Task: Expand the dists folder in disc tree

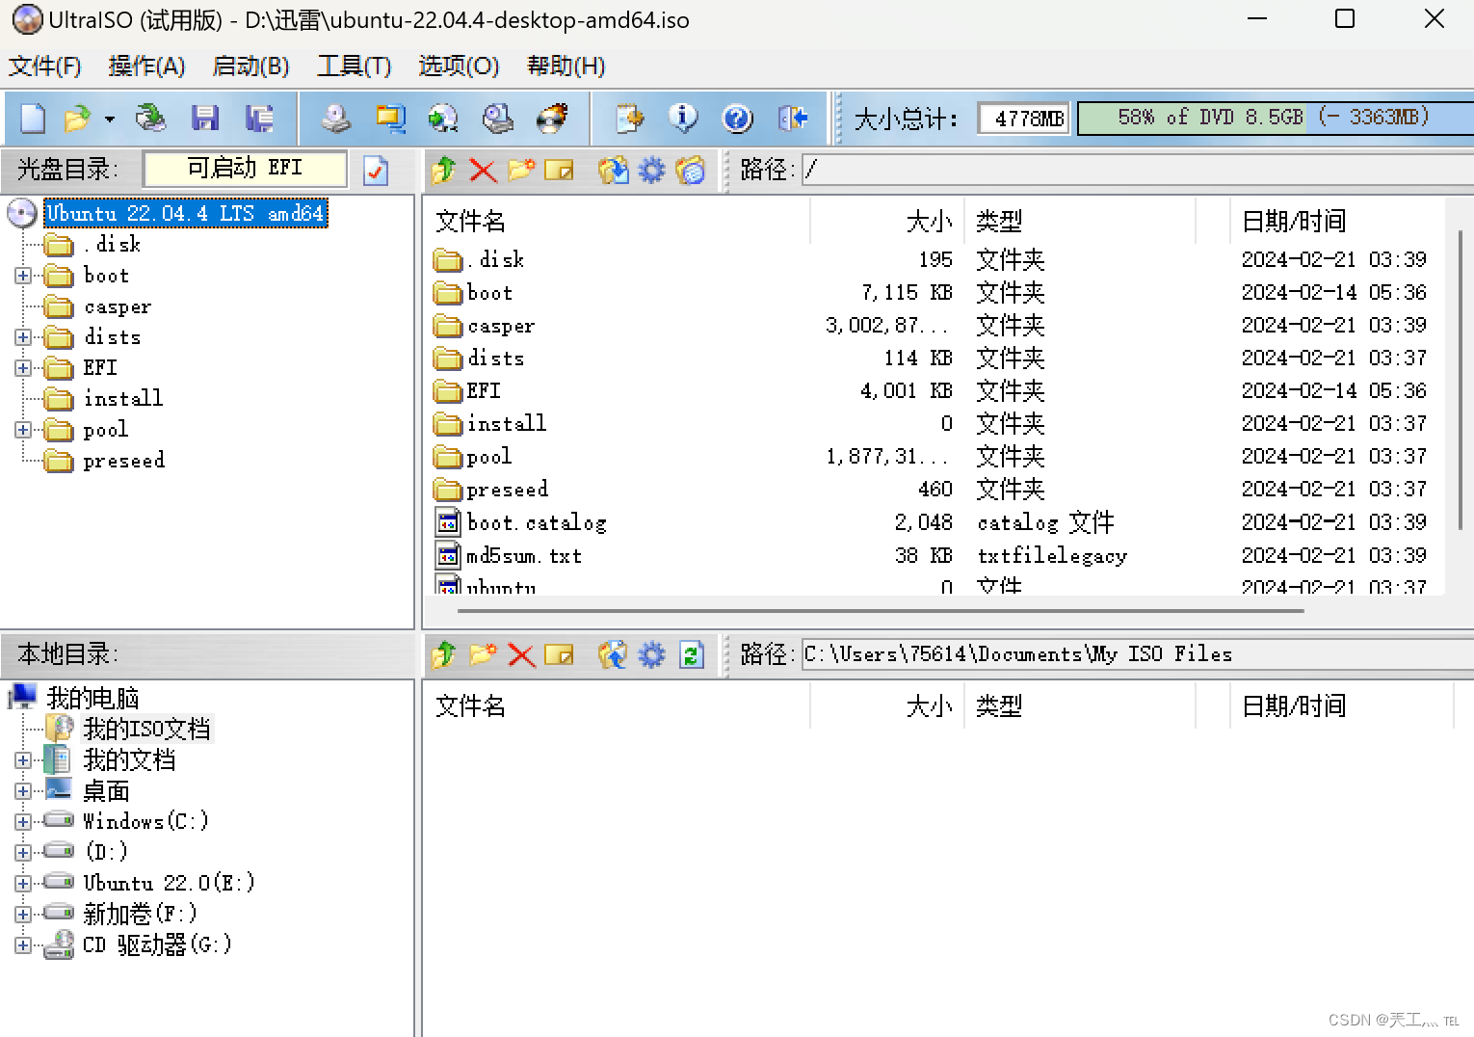Action: point(23,337)
